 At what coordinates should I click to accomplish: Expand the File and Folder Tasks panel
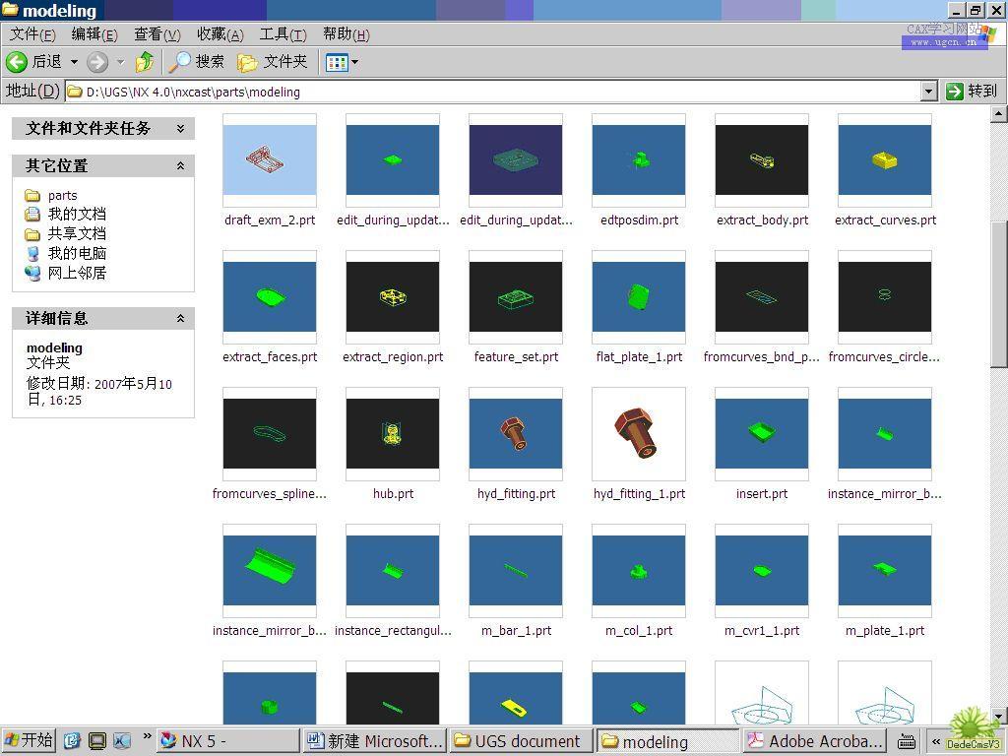click(x=180, y=128)
